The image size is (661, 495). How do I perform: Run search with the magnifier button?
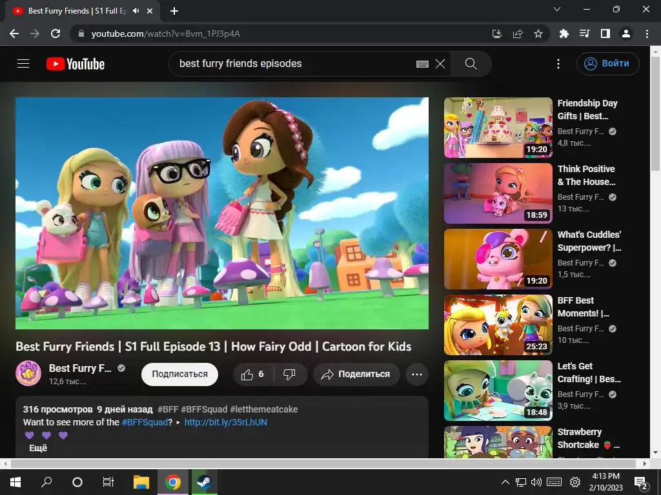(x=471, y=64)
